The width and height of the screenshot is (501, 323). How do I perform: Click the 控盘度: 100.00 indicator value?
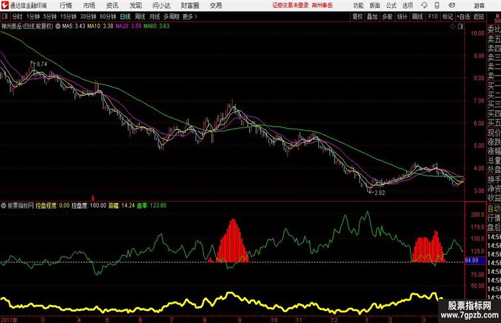pyautogui.click(x=89, y=206)
